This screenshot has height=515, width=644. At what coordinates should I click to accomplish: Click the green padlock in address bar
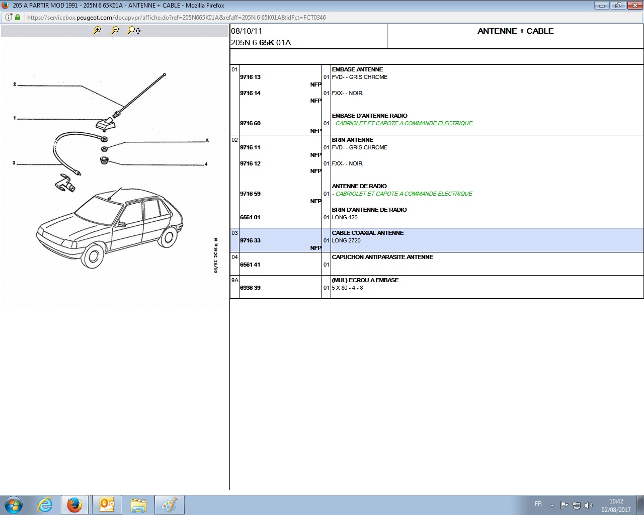point(18,17)
